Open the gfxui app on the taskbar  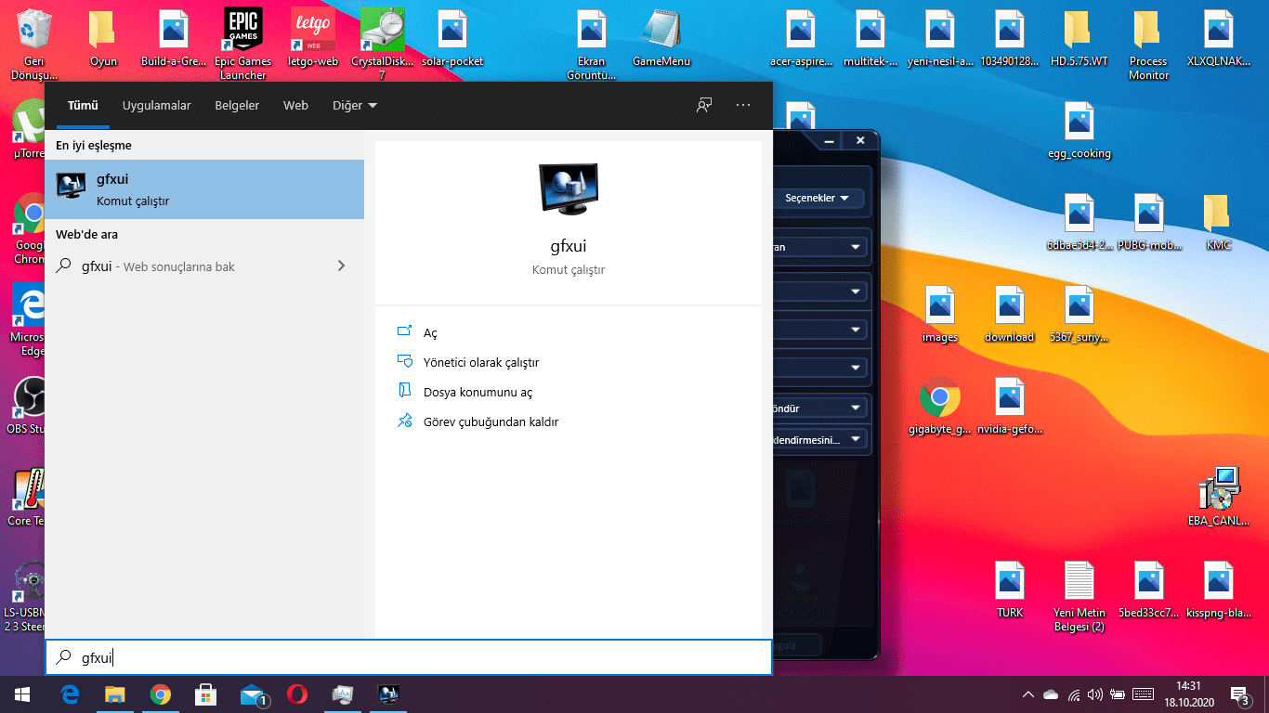[388, 694]
